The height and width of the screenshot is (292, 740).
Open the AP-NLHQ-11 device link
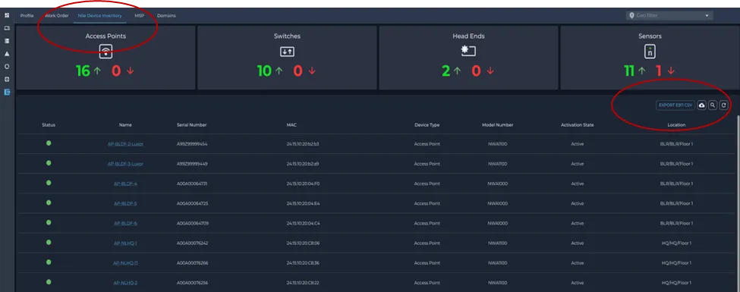(125, 262)
